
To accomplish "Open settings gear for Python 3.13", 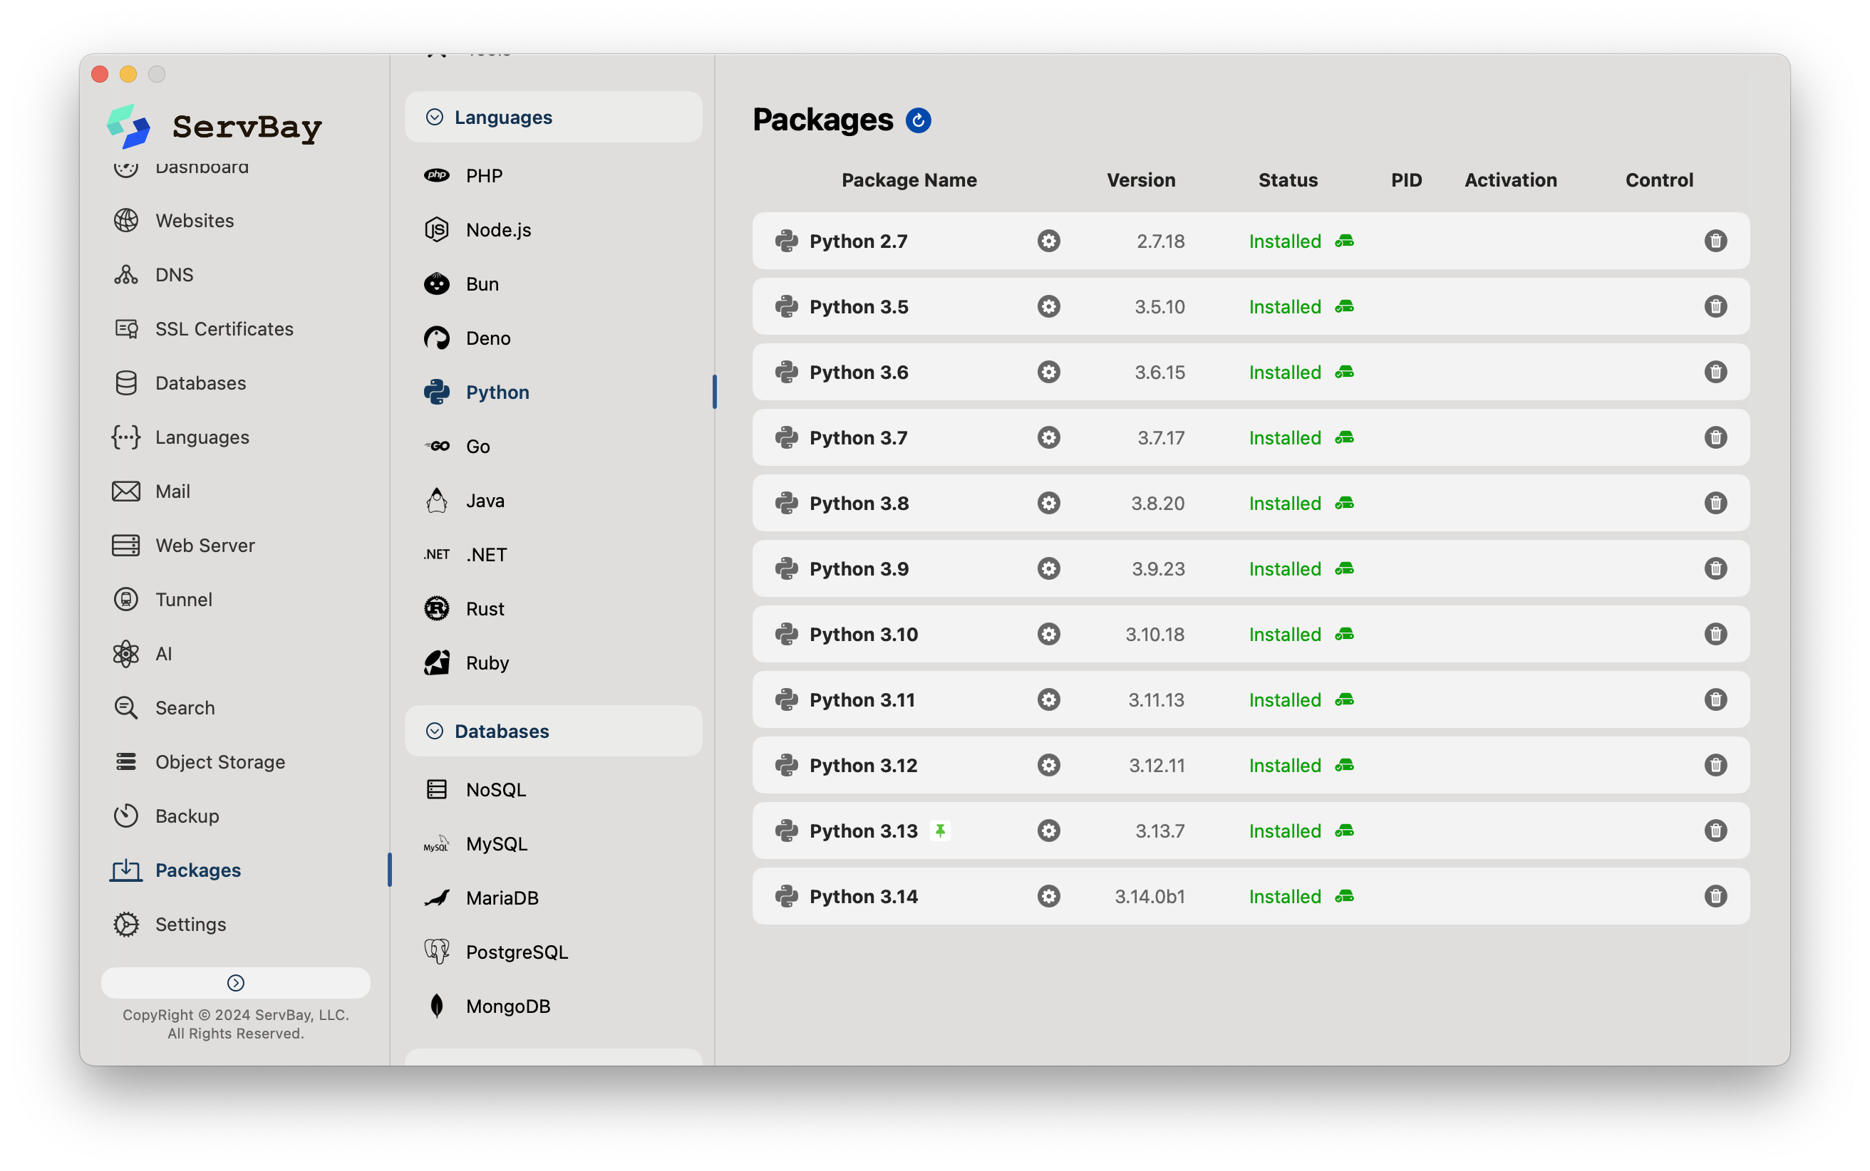I will pos(1048,831).
